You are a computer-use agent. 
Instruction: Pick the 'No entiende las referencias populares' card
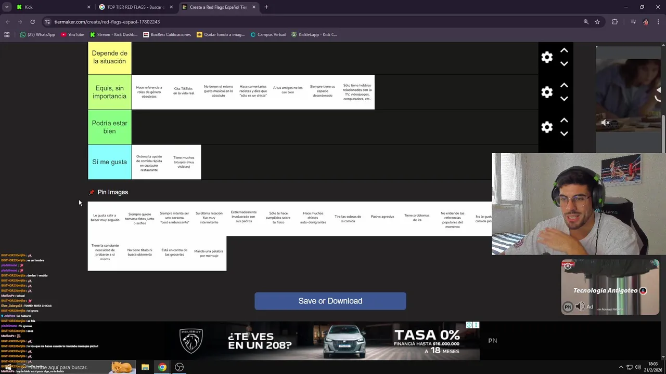tap(452, 219)
